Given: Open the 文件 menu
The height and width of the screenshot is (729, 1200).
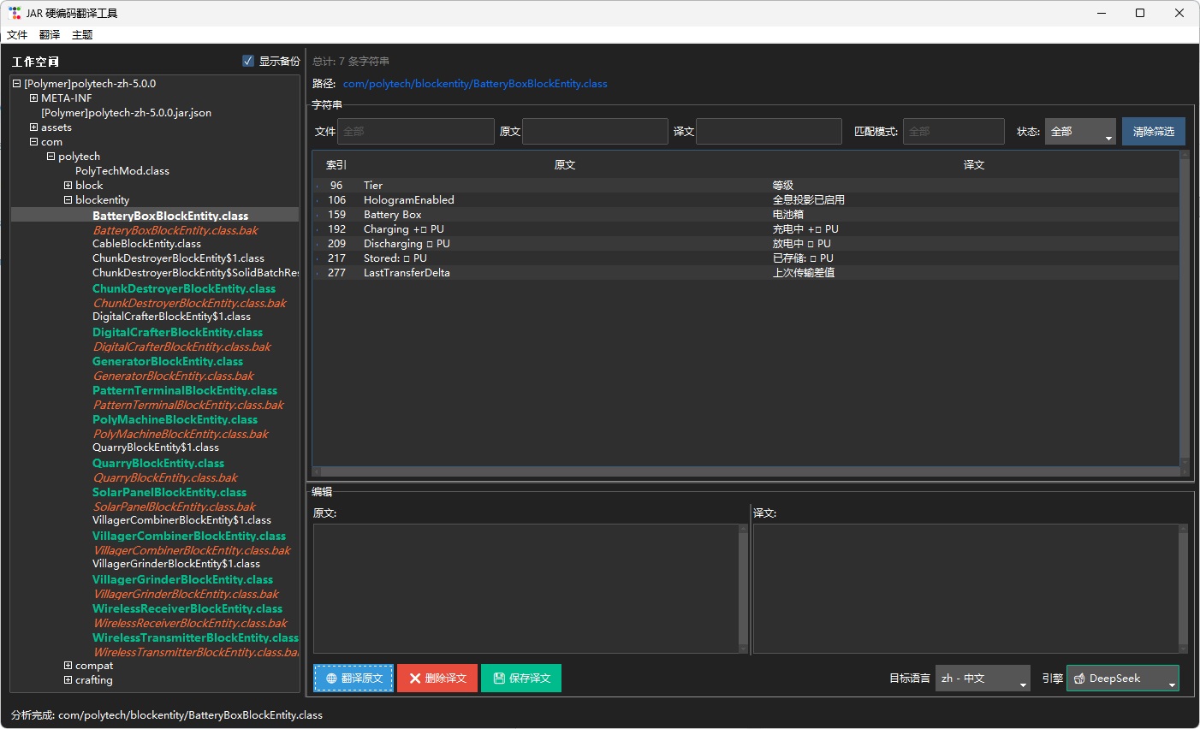Looking at the screenshot, I should tap(17, 35).
